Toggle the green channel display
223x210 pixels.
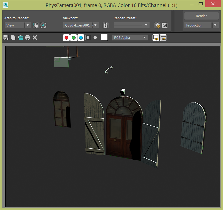73,37
